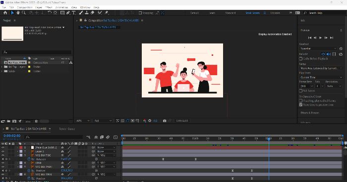This screenshot has height=182, width=347.
Task: Jump to first frame in Preview
Action: point(310,38)
